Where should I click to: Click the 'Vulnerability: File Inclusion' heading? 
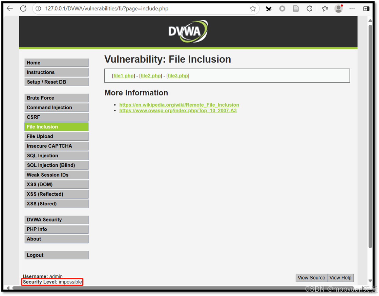(168, 60)
